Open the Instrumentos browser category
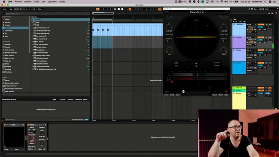 coord(9,50)
